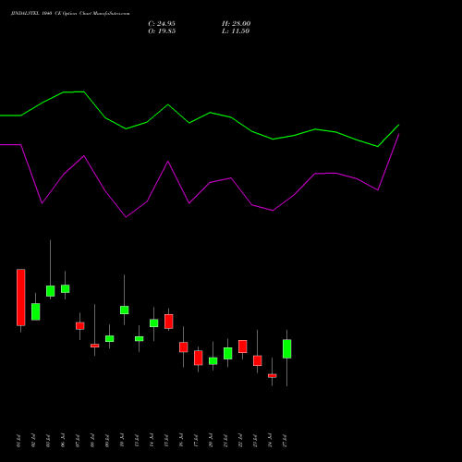Click the green candle for 03 Jul
462x462 pixels.
coord(51,291)
